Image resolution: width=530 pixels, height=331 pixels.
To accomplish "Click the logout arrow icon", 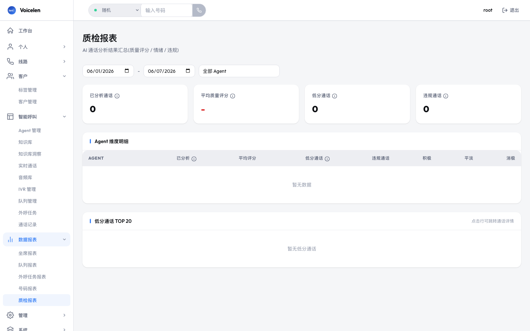I will click(x=505, y=10).
